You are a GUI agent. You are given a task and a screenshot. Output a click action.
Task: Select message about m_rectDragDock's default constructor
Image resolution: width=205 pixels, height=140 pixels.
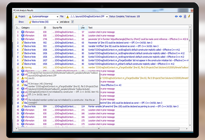pos(134,50)
